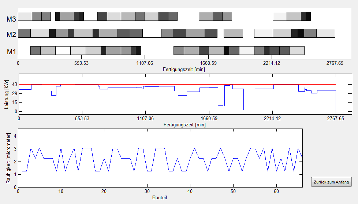Click the Rauhigkeit [micrometer] axis label

click(8, 158)
